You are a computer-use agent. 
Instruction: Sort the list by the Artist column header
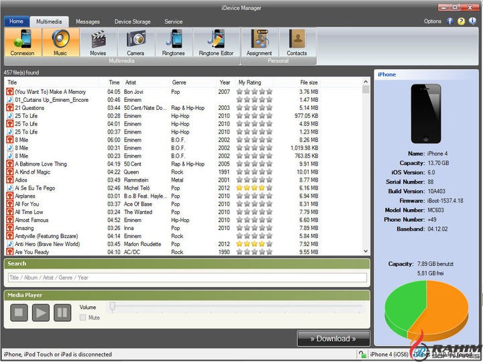(x=132, y=82)
